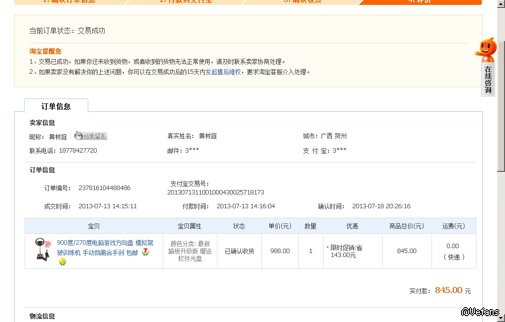Click the 确认时间 value 2013-07-18 20:26:16
Viewport: 505px width, 322px height.
coord(381,206)
